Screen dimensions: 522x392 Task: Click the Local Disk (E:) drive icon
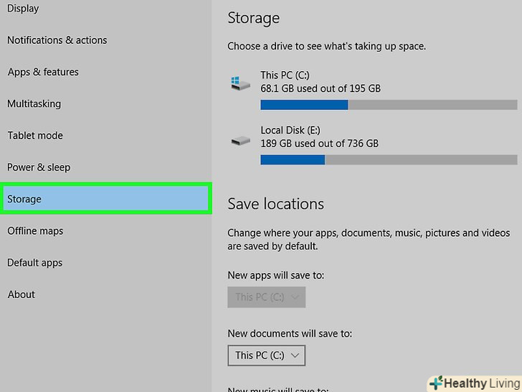click(240, 141)
